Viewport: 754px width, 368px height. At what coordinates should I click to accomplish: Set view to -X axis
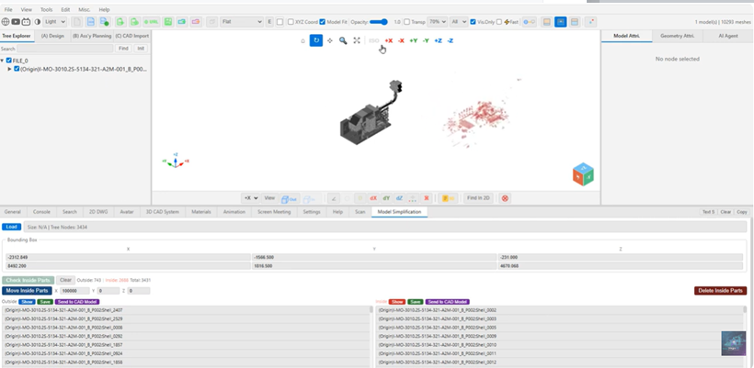point(401,40)
